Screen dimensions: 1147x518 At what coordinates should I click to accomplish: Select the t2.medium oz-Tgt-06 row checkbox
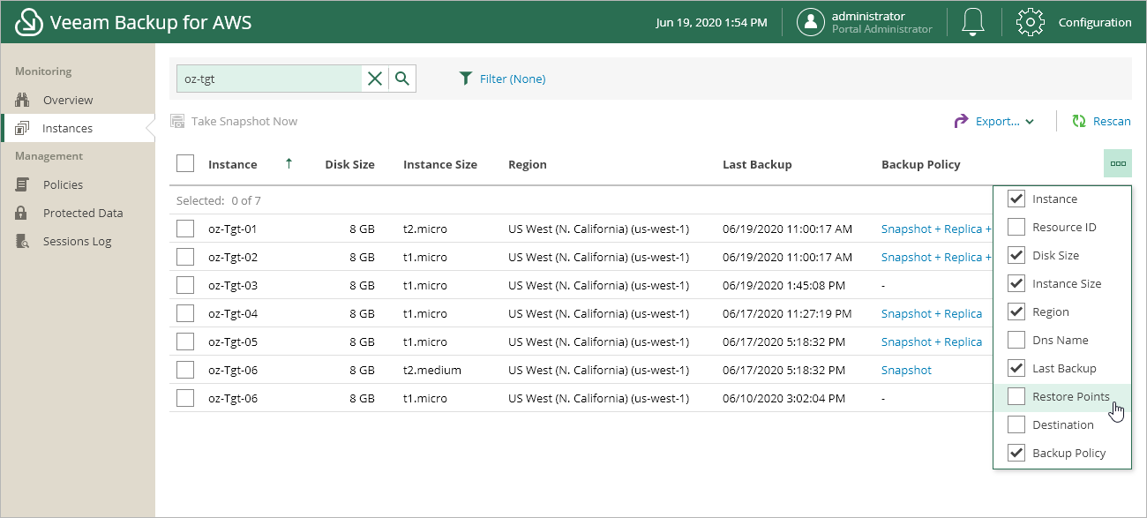click(185, 370)
